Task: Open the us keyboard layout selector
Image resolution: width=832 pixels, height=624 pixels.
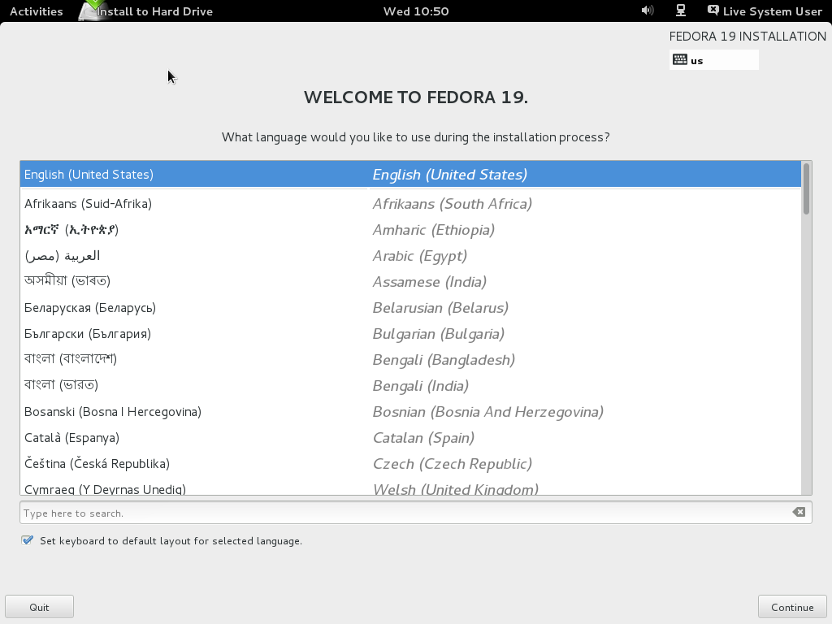Action: [713, 59]
